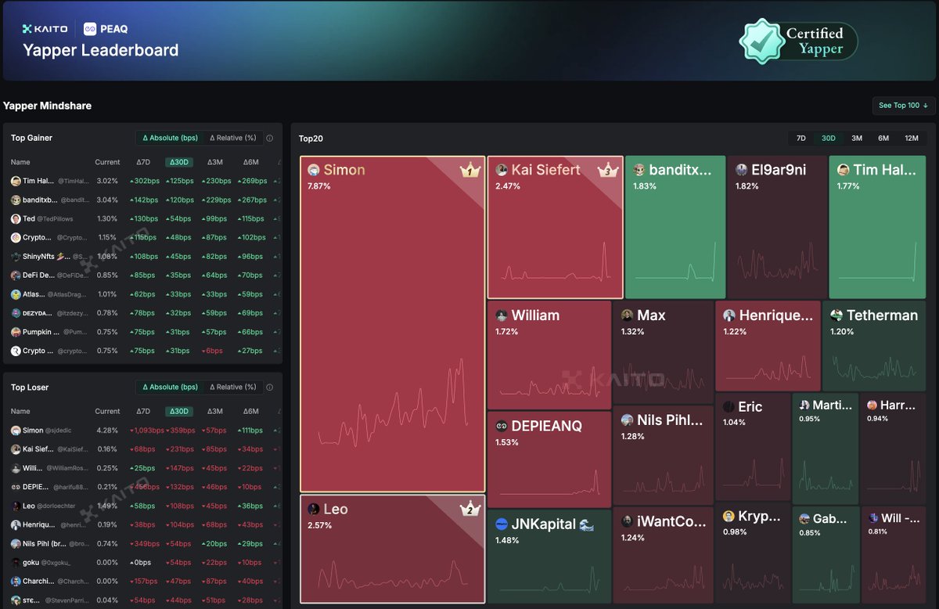This screenshot has width=939, height=609.
Task: Click Ted's avatar in Top Gainer list
Action: tap(16, 219)
